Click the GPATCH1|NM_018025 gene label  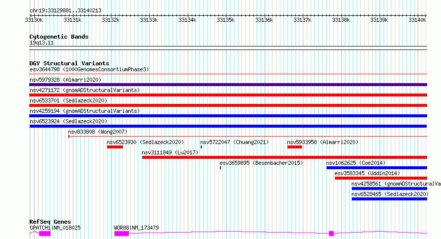55,228
